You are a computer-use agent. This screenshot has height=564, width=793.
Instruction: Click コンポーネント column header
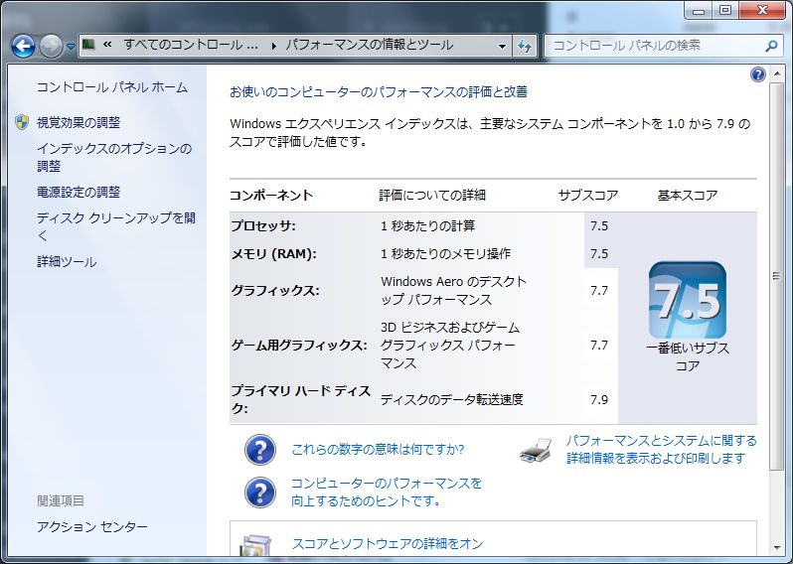tap(271, 195)
